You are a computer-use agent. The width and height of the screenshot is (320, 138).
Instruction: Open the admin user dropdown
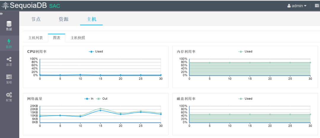(297, 6)
